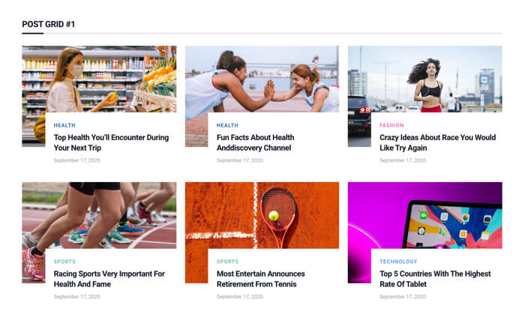Open the supermarket woman with mask thumbnail
The image size is (525, 320).
(x=99, y=79)
